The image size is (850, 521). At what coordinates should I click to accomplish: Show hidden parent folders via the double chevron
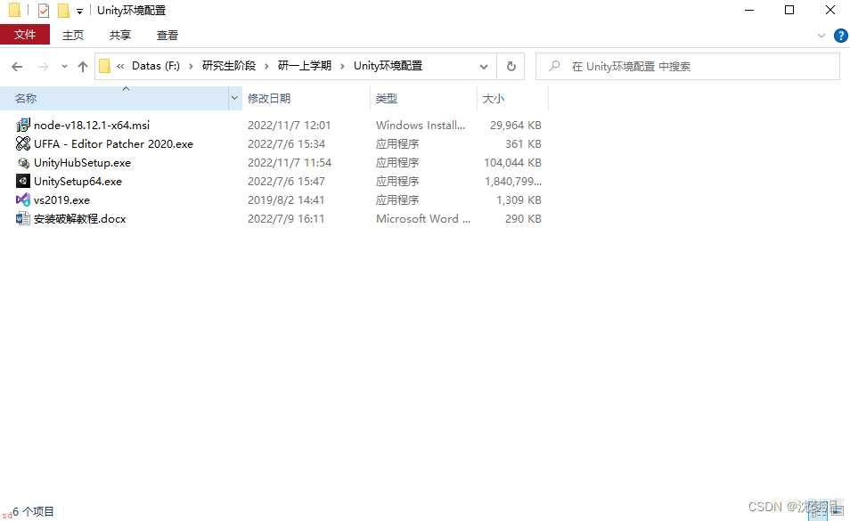pyautogui.click(x=120, y=66)
